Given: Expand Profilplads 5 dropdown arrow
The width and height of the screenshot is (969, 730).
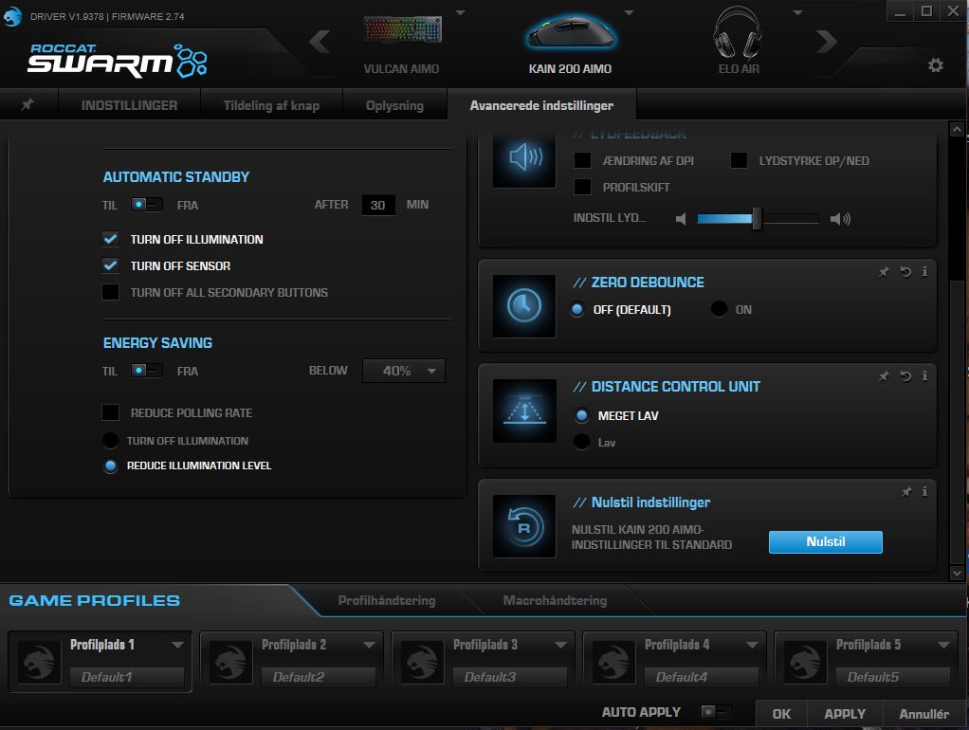Looking at the screenshot, I should click(943, 645).
